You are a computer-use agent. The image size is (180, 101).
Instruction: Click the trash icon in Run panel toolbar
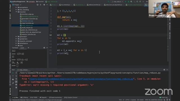point(16,88)
